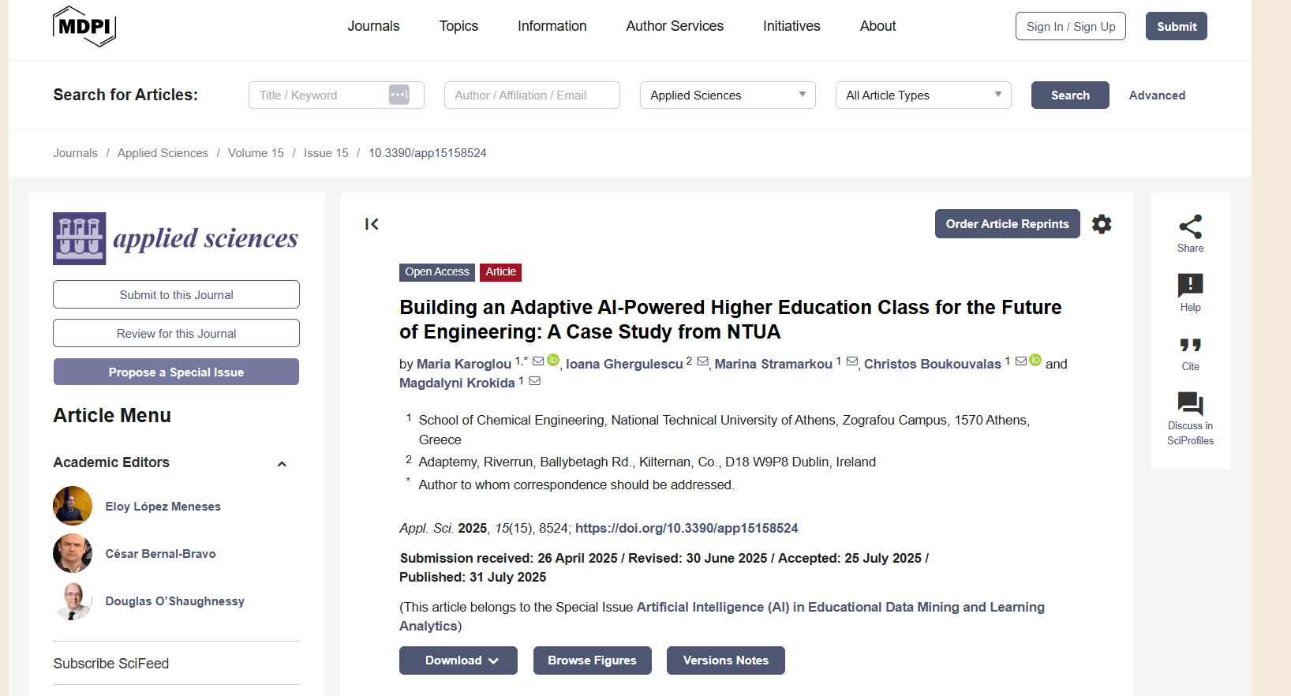Screen dimensions: 1291x696
Task: Click Ioana Ghergulescu's email envelope icon
Action: pyautogui.click(x=702, y=361)
